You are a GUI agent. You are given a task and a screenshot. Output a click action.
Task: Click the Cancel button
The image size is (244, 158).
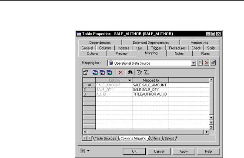coord(159,151)
